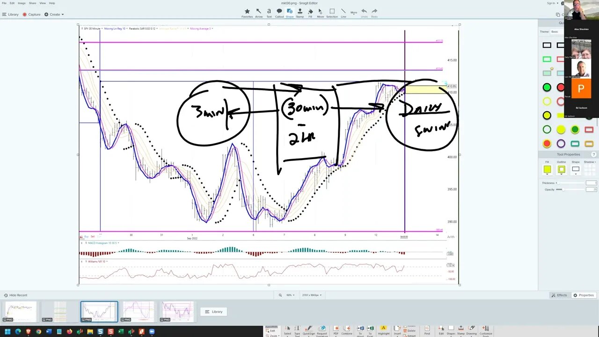Choose the pale green filled rectangle style
Viewport: 599px width, 337px height.
click(547, 73)
